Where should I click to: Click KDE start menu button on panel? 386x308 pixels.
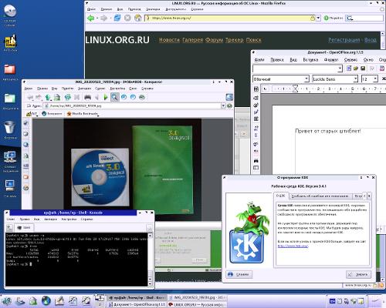coord(6,301)
